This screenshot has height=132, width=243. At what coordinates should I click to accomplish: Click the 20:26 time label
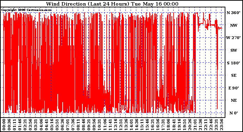point(190,125)
